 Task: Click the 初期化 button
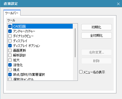tap(97, 27)
